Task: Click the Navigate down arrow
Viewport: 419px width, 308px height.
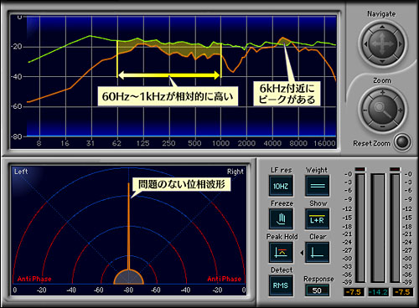Action: pos(382,61)
